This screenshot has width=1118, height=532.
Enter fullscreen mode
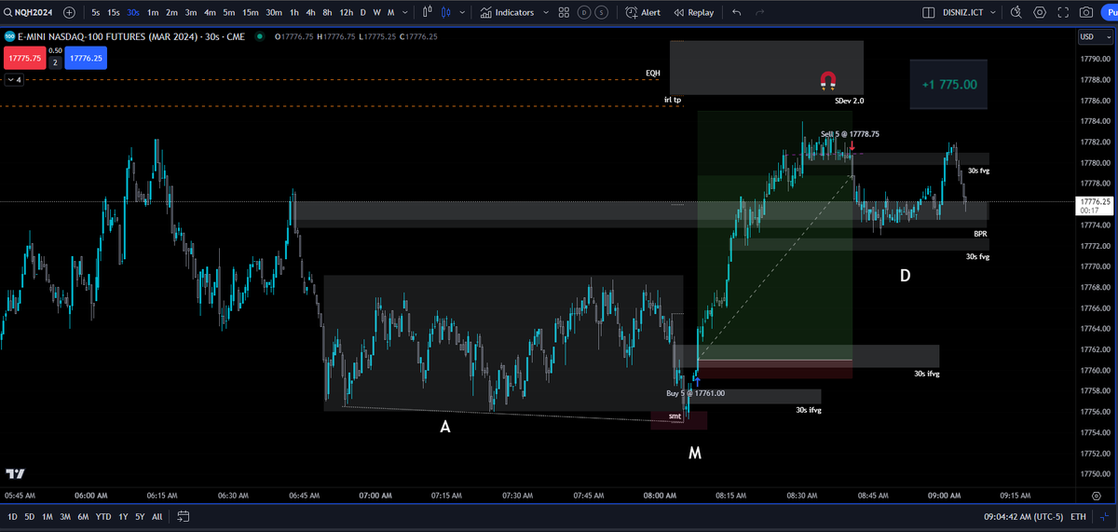[x=1063, y=12]
